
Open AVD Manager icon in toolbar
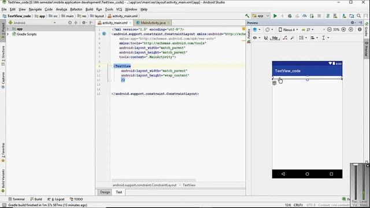[335, 16]
